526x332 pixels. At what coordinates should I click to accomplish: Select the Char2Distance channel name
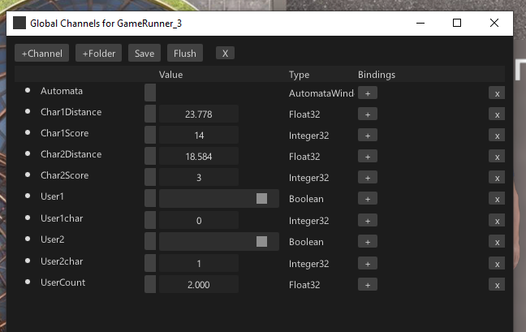click(71, 154)
